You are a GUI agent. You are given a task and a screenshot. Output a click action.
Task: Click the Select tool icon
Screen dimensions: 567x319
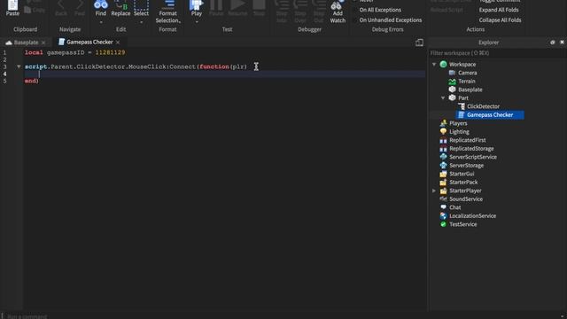pos(141,5)
